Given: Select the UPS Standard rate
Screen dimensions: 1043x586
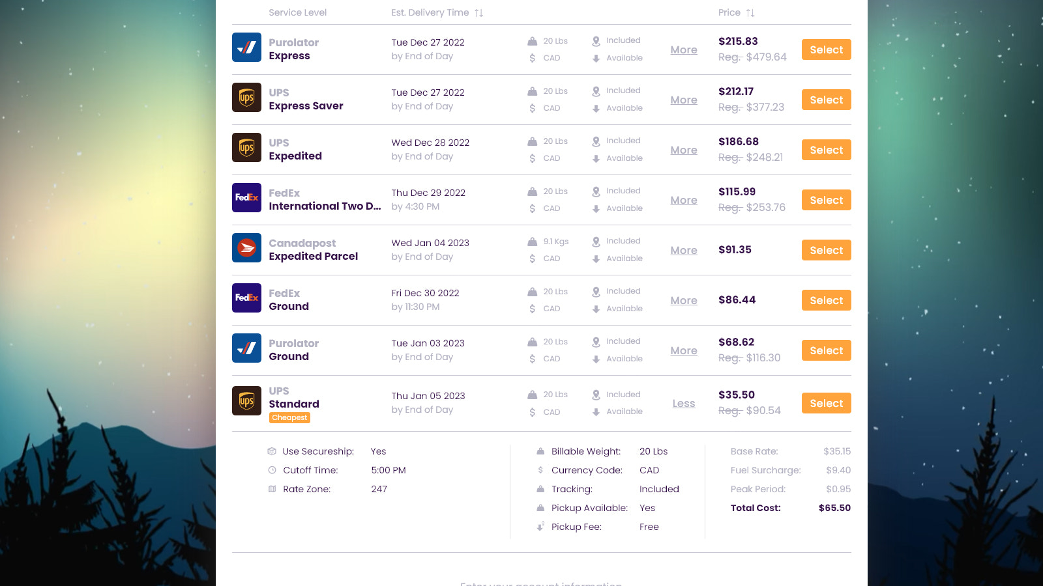Looking at the screenshot, I should coord(827,403).
